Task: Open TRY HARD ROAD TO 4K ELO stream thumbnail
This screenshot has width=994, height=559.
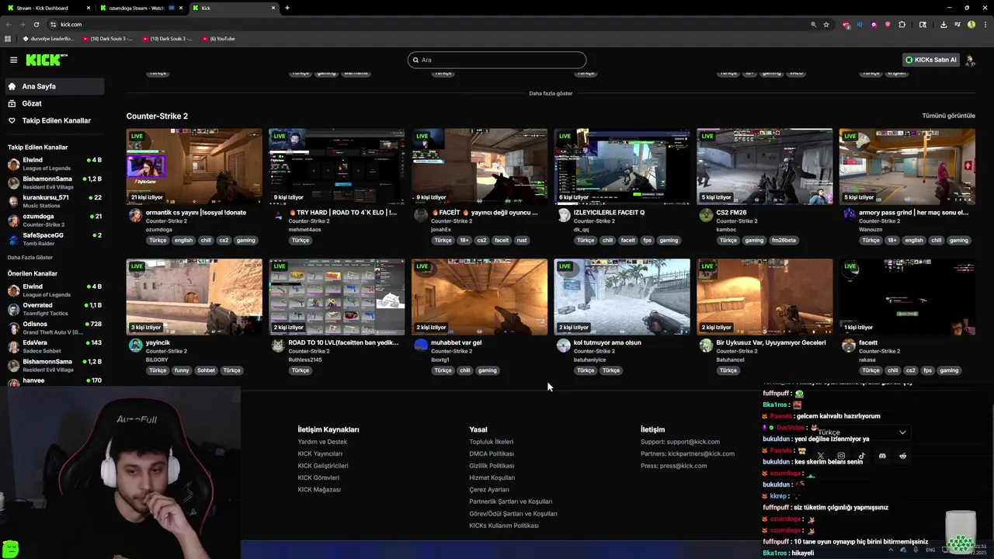Action: pos(336,166)
